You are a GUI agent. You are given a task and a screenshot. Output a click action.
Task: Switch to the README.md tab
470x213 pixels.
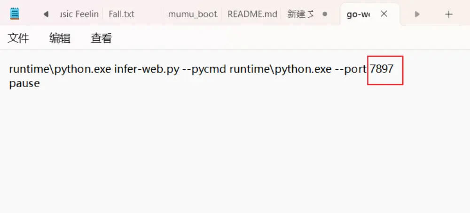point(252,14)
